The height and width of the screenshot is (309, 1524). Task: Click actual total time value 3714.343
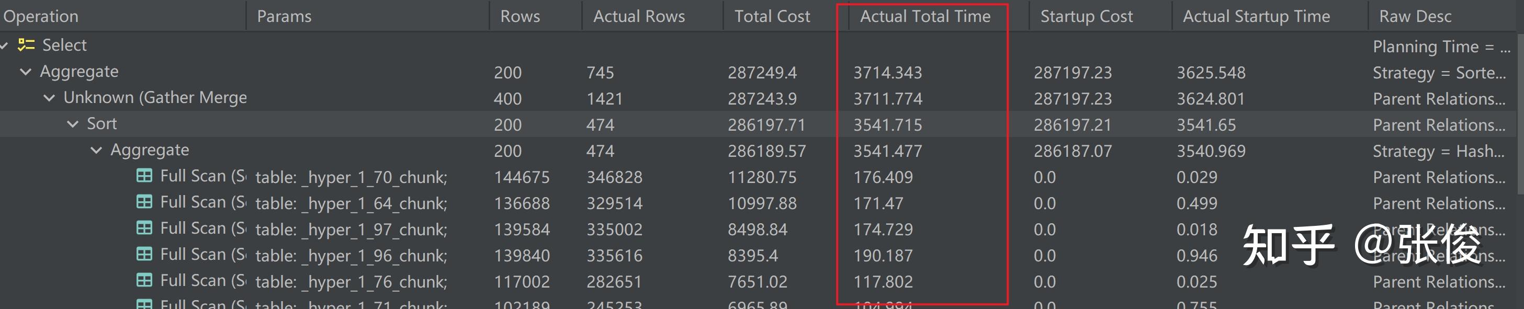tap(887, 73)
